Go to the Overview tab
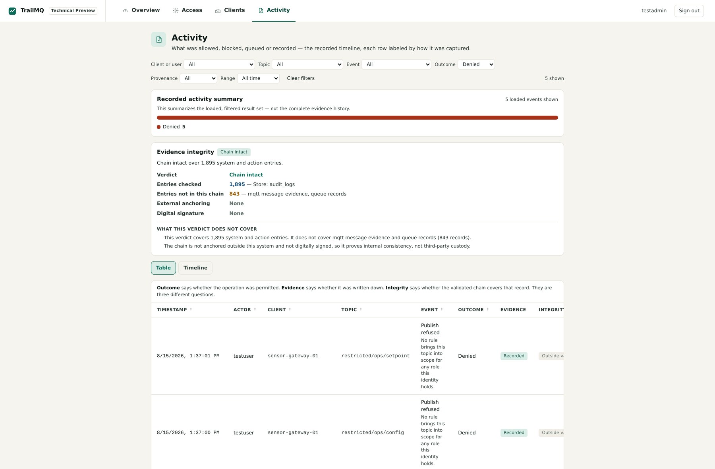Viewport: 715px width, 469px height. tap(141, 10)
